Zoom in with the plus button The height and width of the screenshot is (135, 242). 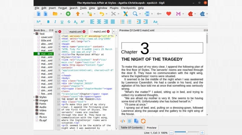tap(202, 133)
